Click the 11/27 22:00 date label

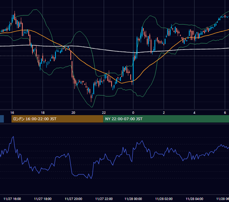tap(104, 199)
